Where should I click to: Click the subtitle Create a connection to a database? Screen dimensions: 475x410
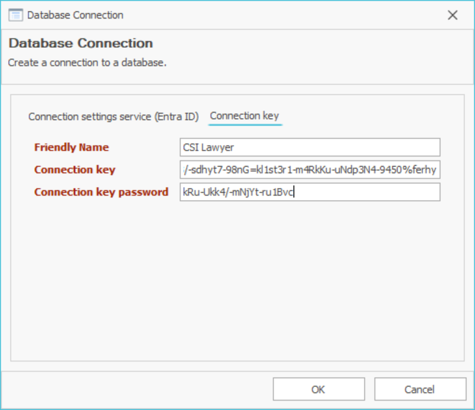[x=87, y=63]
